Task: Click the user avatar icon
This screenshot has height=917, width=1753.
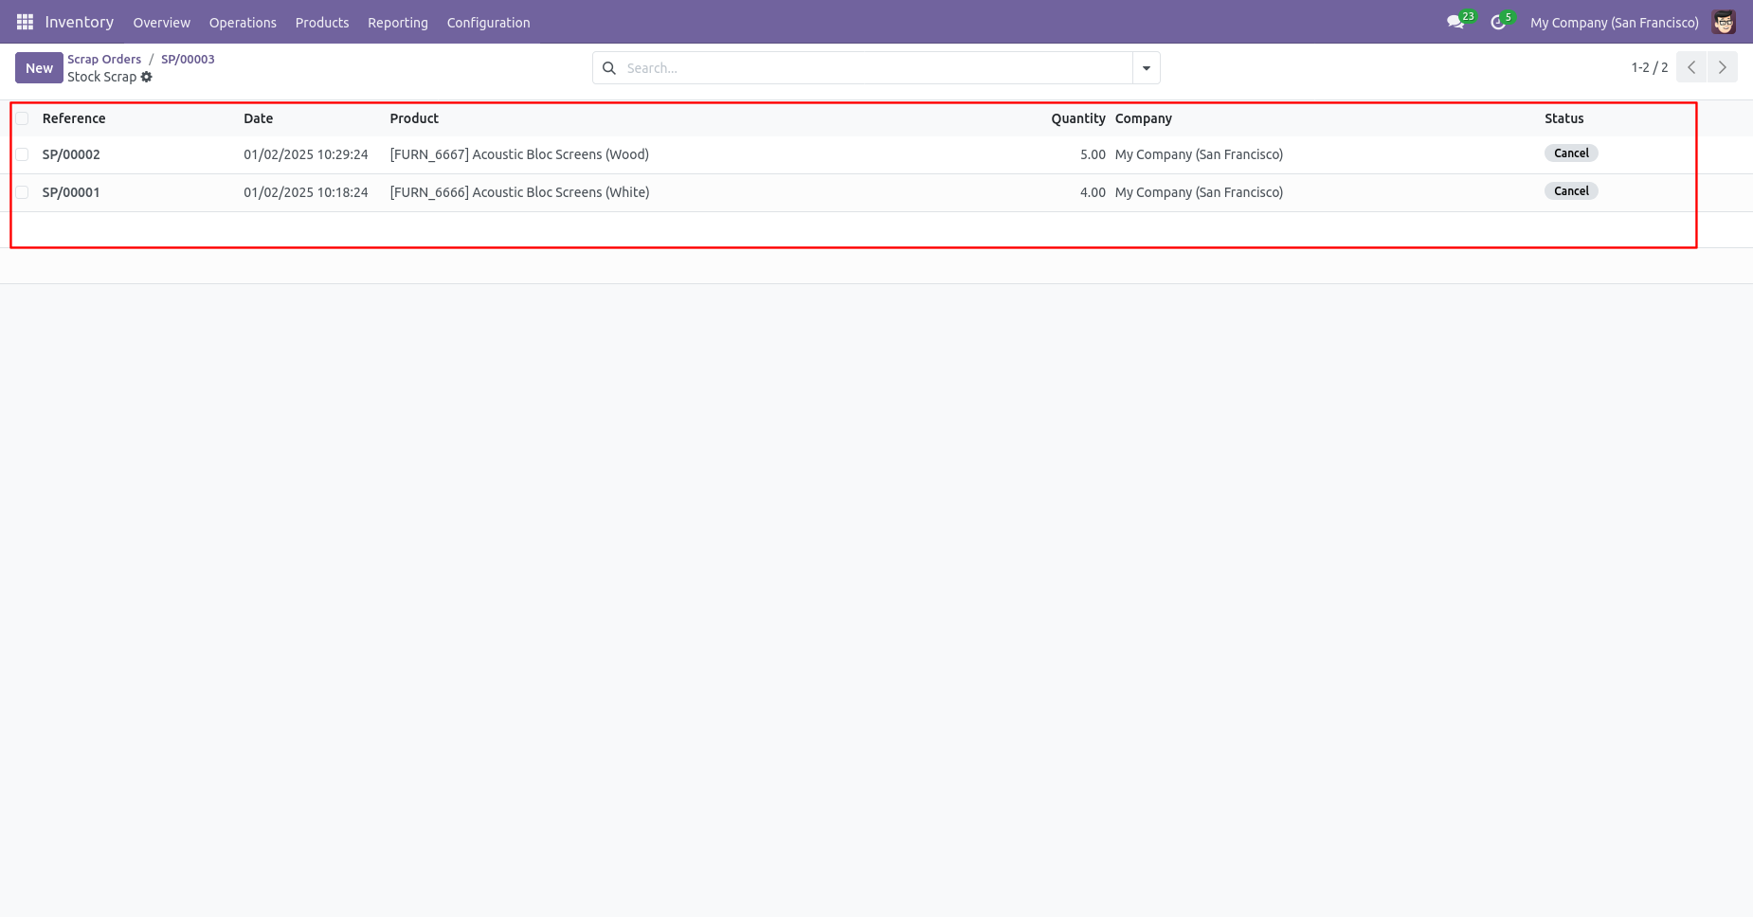Action: (x=1724, y=22)
